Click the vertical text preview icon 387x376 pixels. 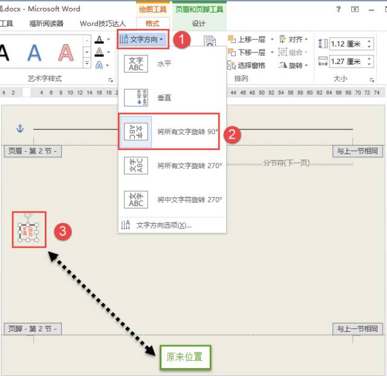(136, 98)
